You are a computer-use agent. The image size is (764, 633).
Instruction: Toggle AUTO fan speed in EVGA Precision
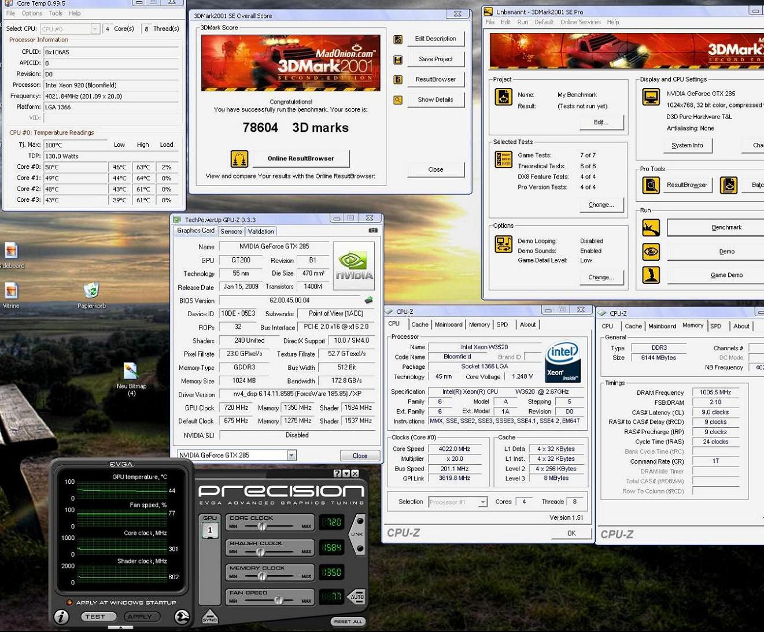(357, 597)
